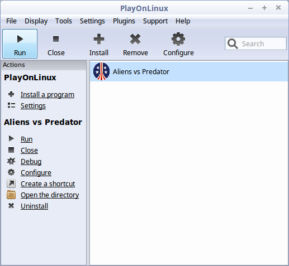Click the Uninstall cross icon in sidebar
The width and height of the screenshot is (289, 266).
tap(11, 206)
